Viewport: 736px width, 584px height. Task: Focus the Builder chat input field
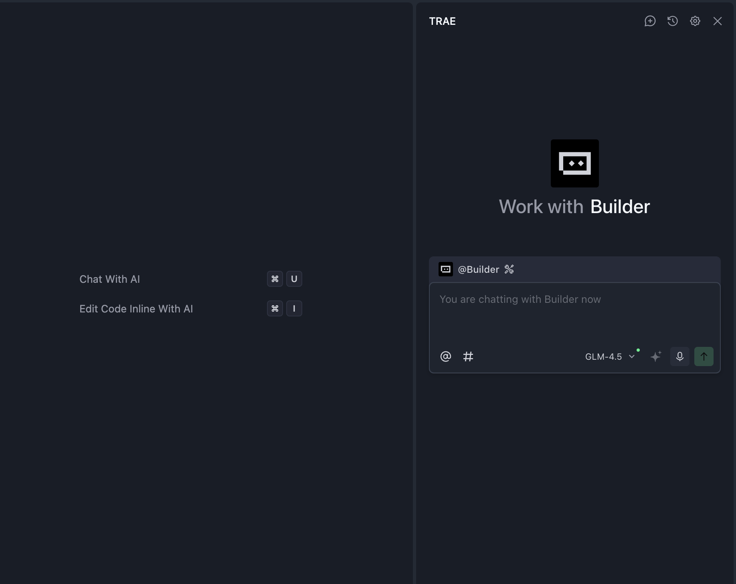[x=574, y=312]
